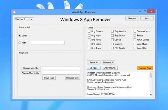Screen dimensions: 168x110
Task: Check the Communication checkbox
Action: tap(135, 31)
